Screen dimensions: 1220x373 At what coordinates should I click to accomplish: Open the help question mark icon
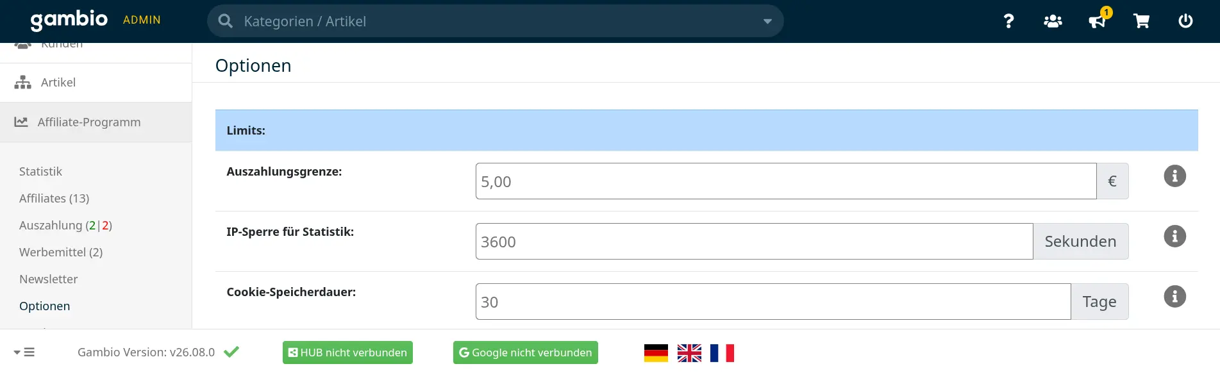click(1008, 21)
